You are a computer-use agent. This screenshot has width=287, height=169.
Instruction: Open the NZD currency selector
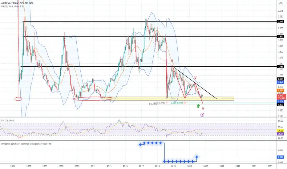tap(281, 3)
